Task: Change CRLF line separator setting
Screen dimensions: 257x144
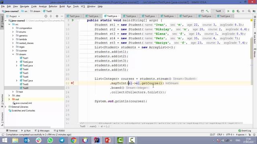Action: click(x=220, y=134)
